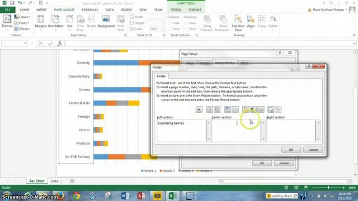Insert File Name into the footer
Image resolution: width=358 pixels, height=201 pixels.
pos(253,109)
